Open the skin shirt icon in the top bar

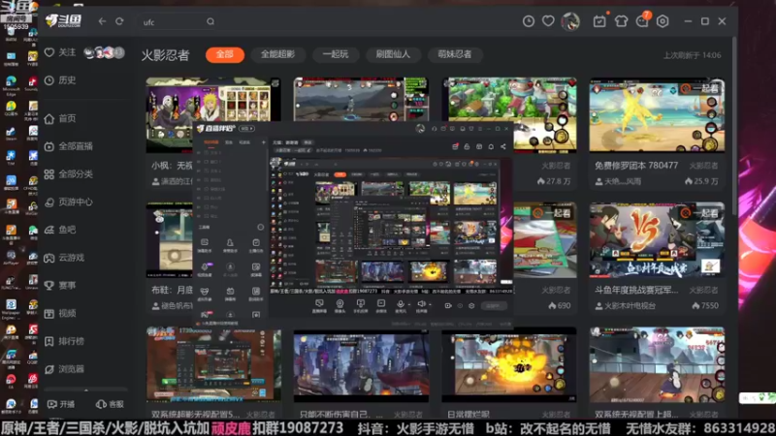tap(621, 21)
